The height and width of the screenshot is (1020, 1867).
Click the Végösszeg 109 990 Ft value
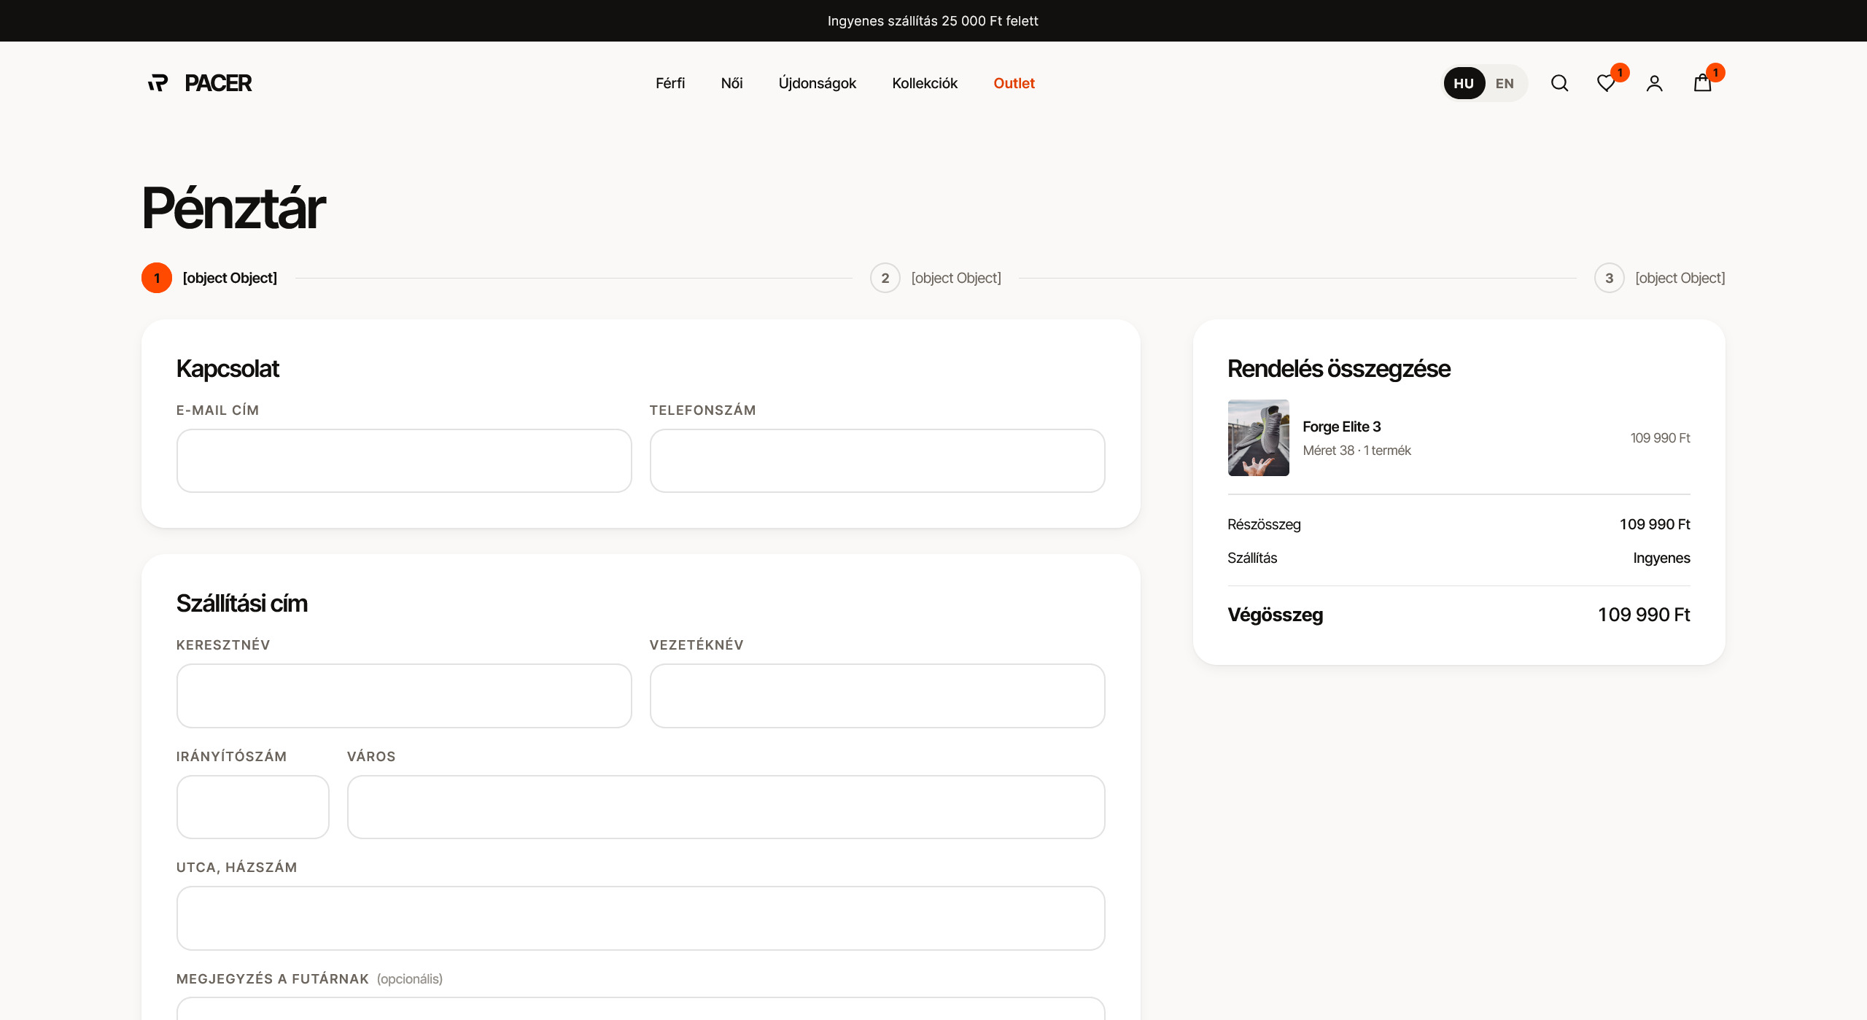point(1644,615)
